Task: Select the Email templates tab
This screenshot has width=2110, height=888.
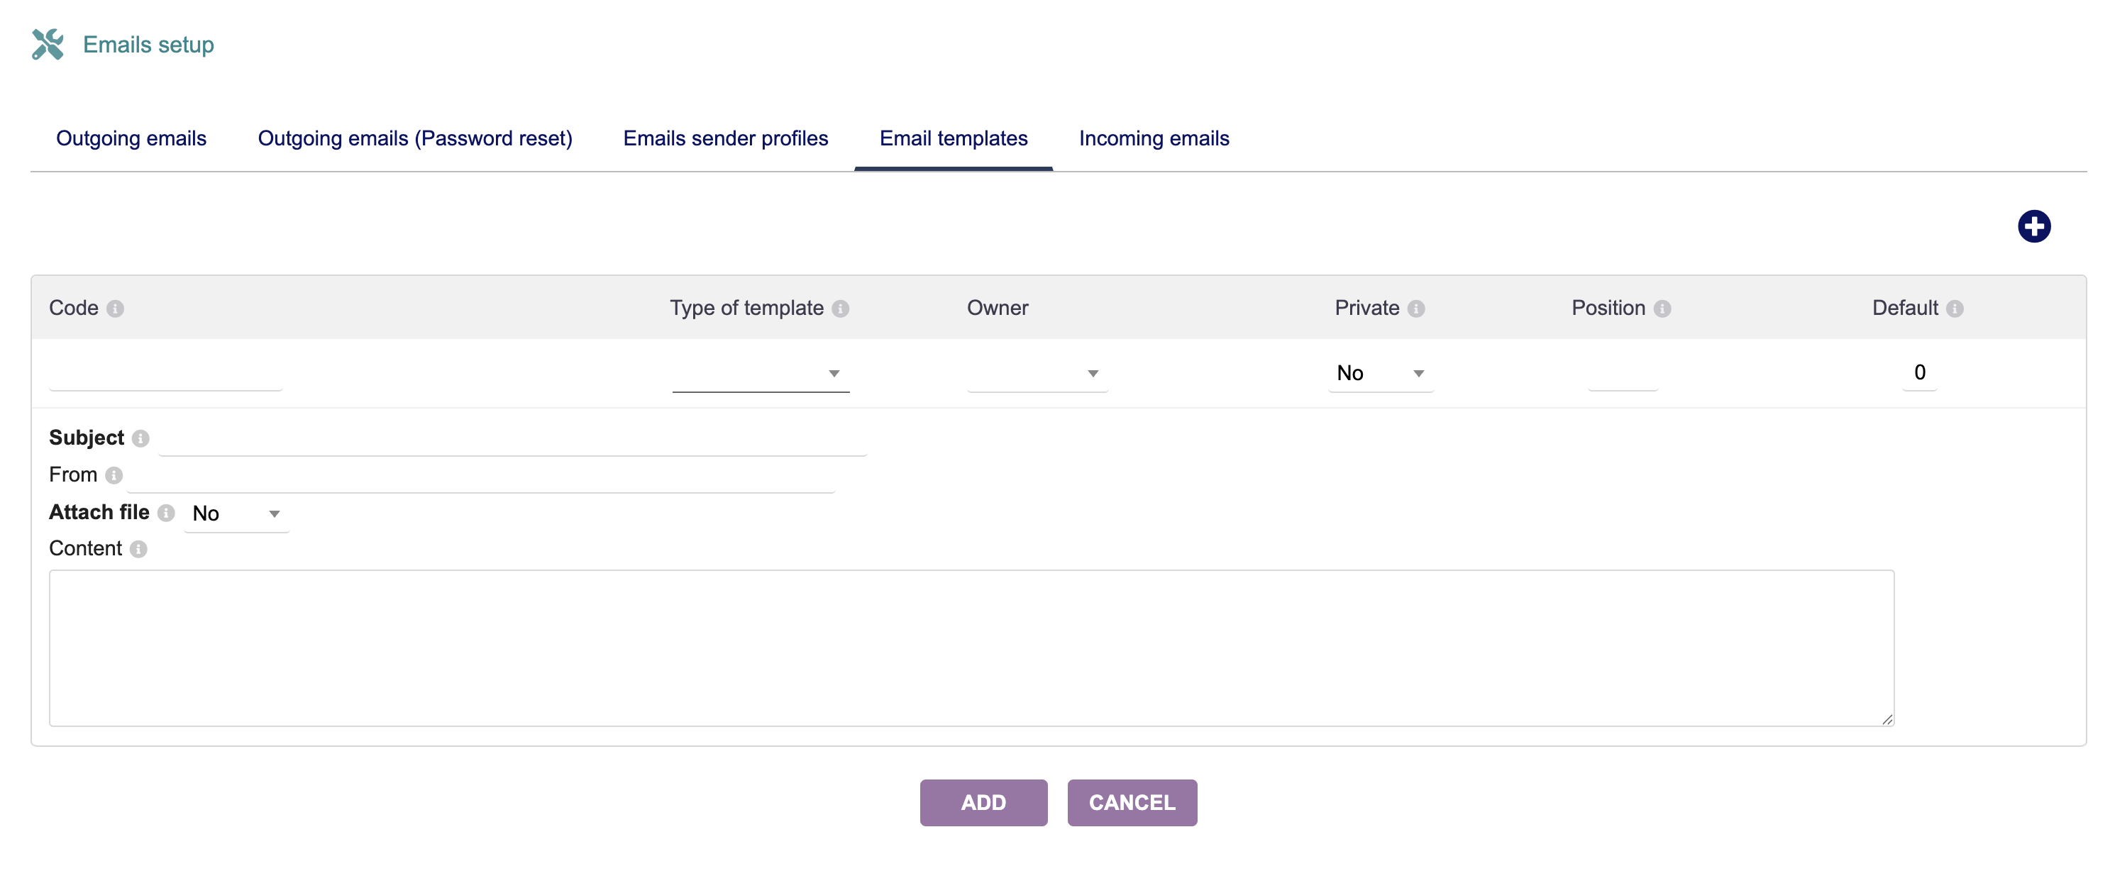Action: [x=953, y=138]
